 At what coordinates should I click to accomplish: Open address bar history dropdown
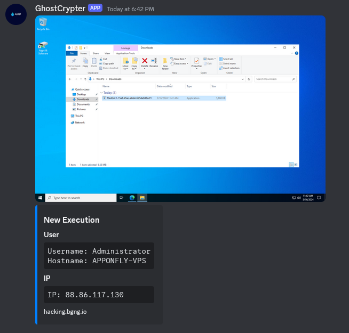tap(243, 79)
